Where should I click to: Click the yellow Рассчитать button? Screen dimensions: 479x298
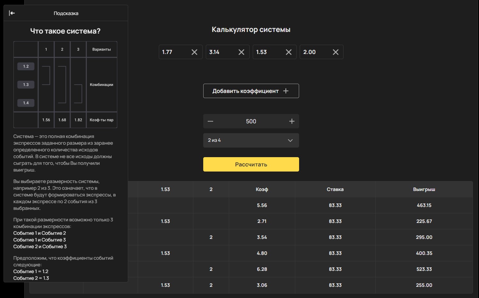pos(251,164)
